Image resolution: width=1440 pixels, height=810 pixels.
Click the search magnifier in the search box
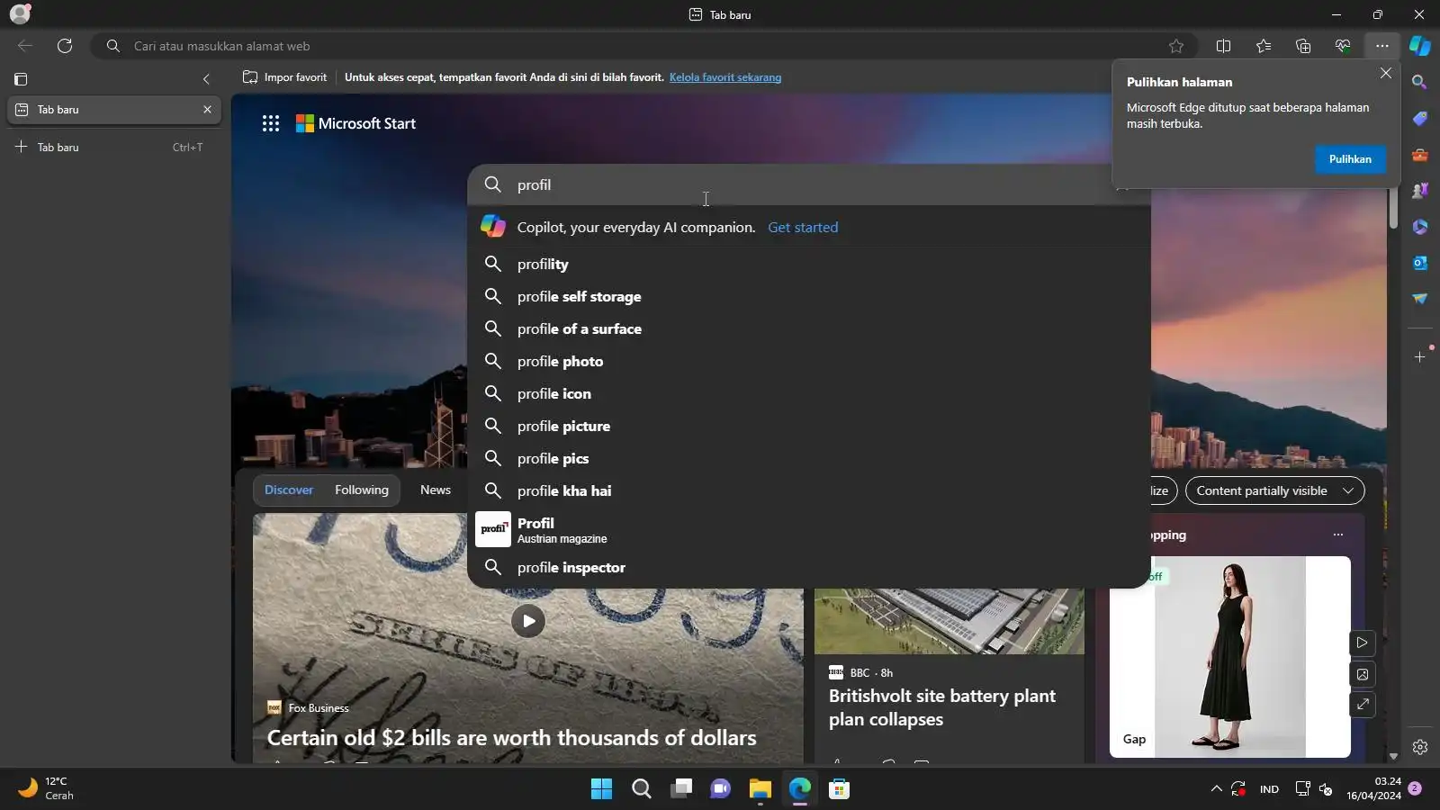pyautogui.click(x=492, y=184)
